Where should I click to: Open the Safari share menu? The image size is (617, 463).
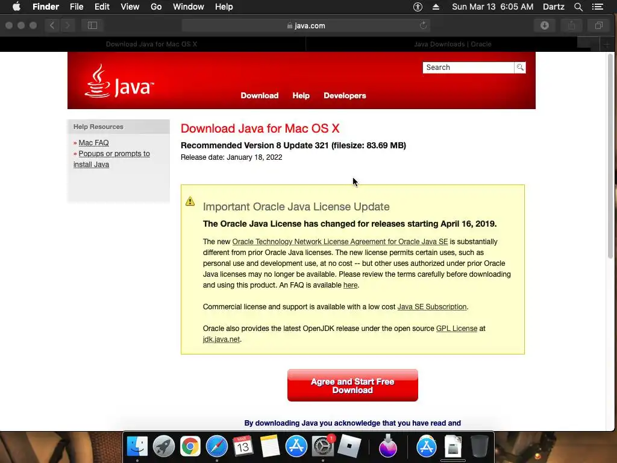572,25
